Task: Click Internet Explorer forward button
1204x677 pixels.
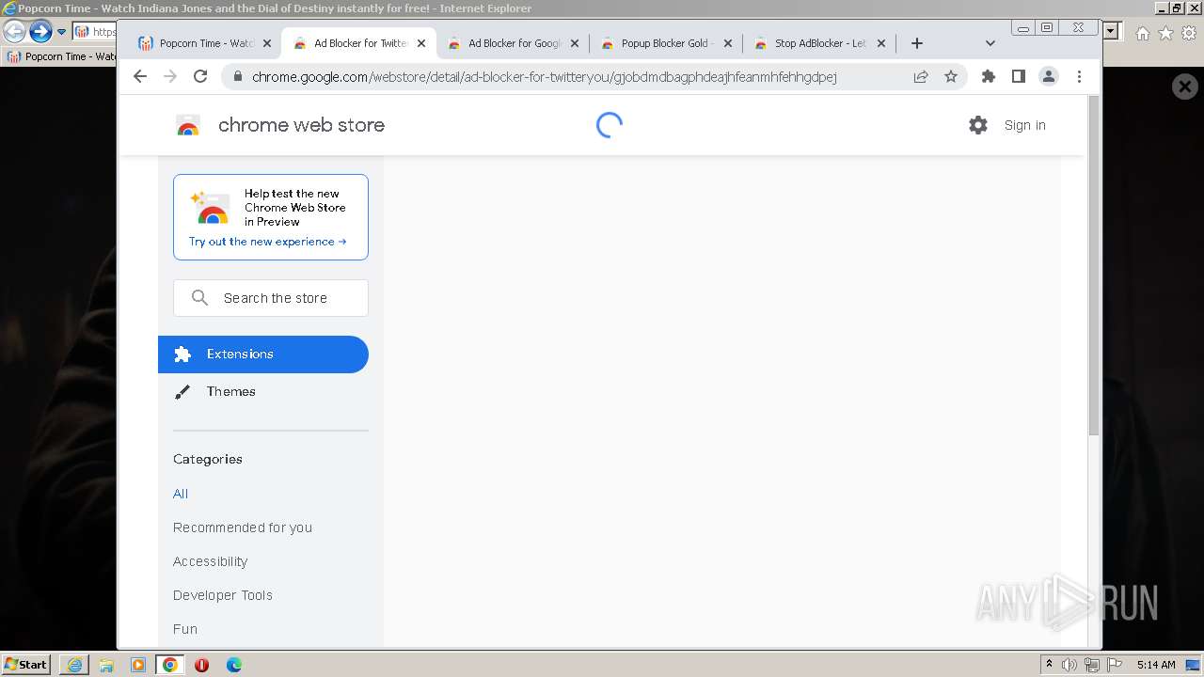Action: [x=40, y=32]
